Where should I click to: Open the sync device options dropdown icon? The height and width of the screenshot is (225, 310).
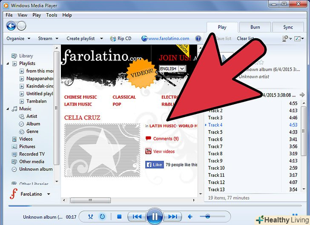coord(287,39)
